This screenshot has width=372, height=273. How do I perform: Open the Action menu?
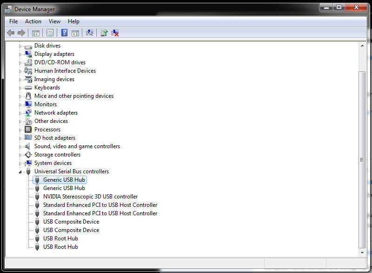33,21
